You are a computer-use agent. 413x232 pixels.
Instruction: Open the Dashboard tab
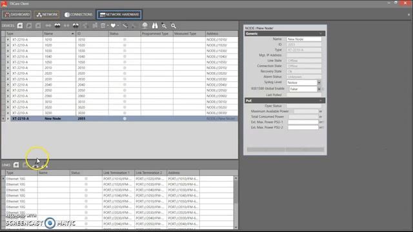tap(17, 14)
